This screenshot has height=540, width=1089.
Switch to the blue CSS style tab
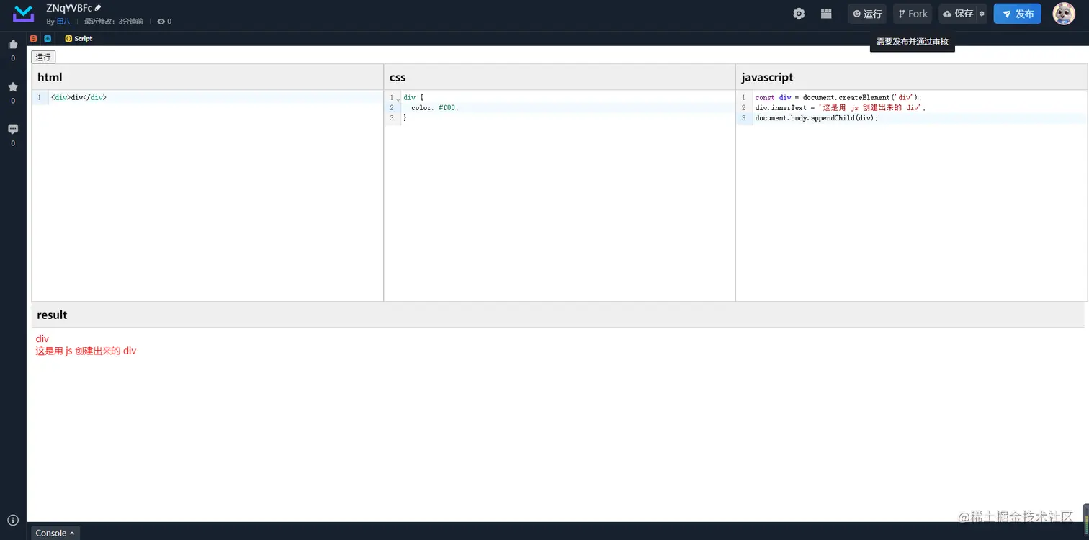coord(48,39)
